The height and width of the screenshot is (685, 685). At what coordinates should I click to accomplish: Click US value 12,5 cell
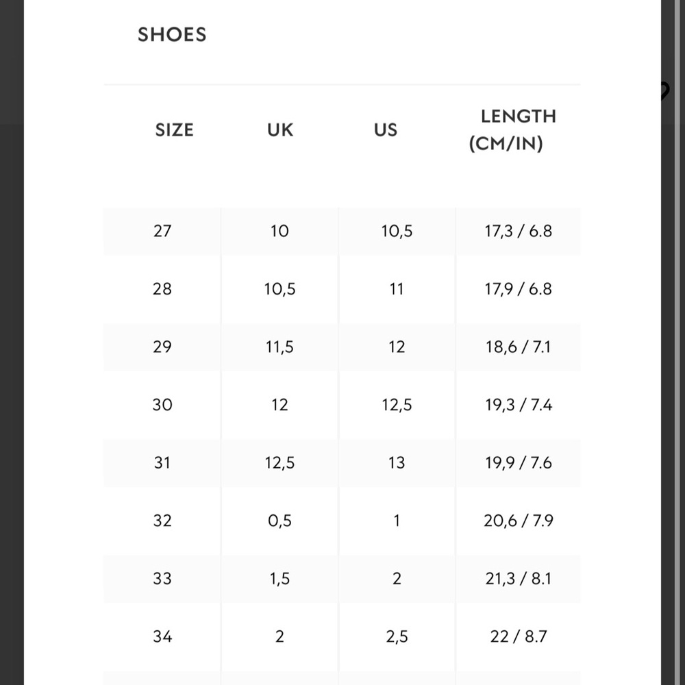pyautogui.click(x=397, y=405)
